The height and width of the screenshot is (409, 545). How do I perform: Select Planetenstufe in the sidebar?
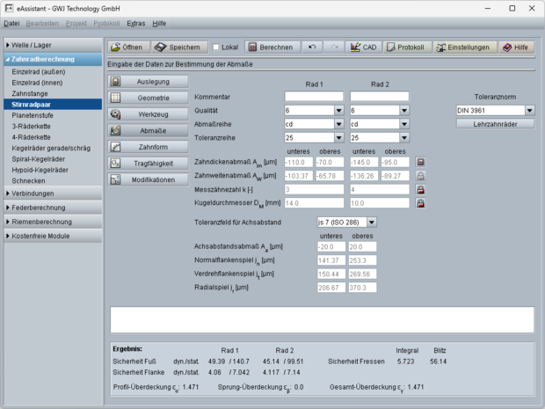tap(34, 115)
